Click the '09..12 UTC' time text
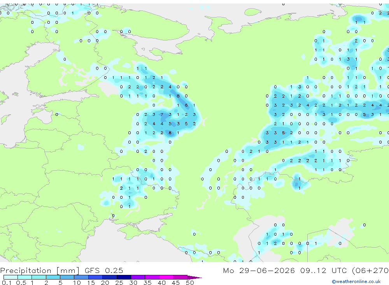Viewport: 389px width, 285px height. pyautogui.click(x=324, y=270)
